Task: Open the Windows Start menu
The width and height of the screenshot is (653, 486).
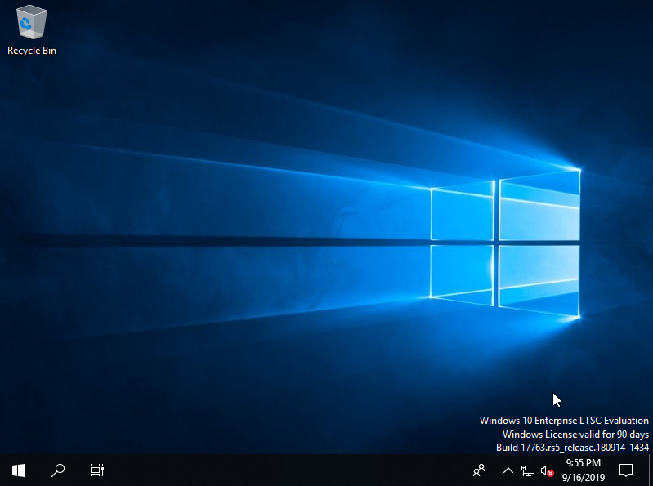Action: 19,470
